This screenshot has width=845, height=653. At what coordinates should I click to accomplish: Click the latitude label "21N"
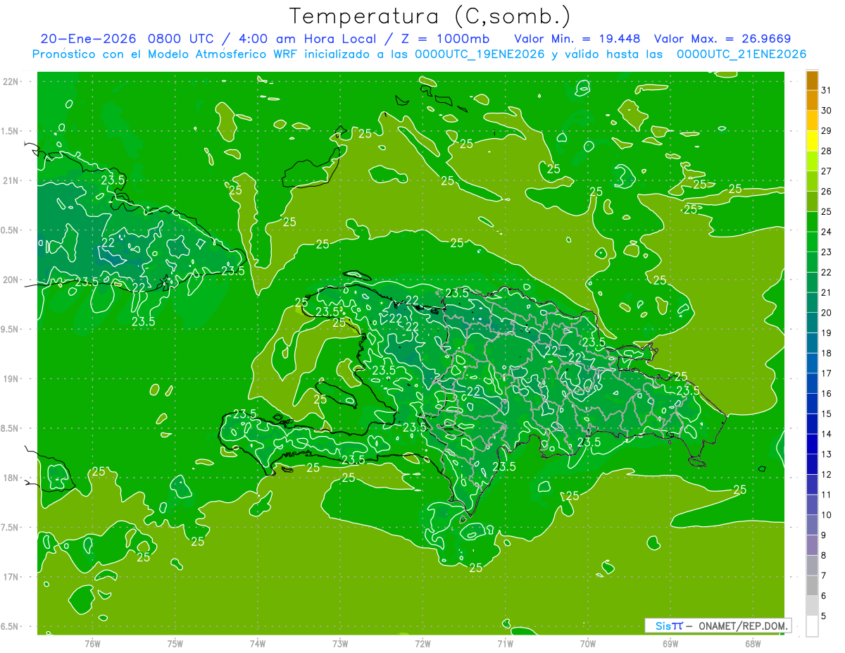pyautogui.click(x=12, y=180)
